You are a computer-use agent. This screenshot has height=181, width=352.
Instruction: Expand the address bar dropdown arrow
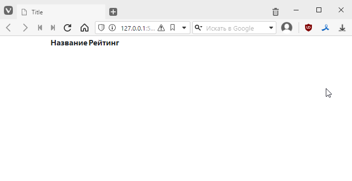tap(184, 28)
